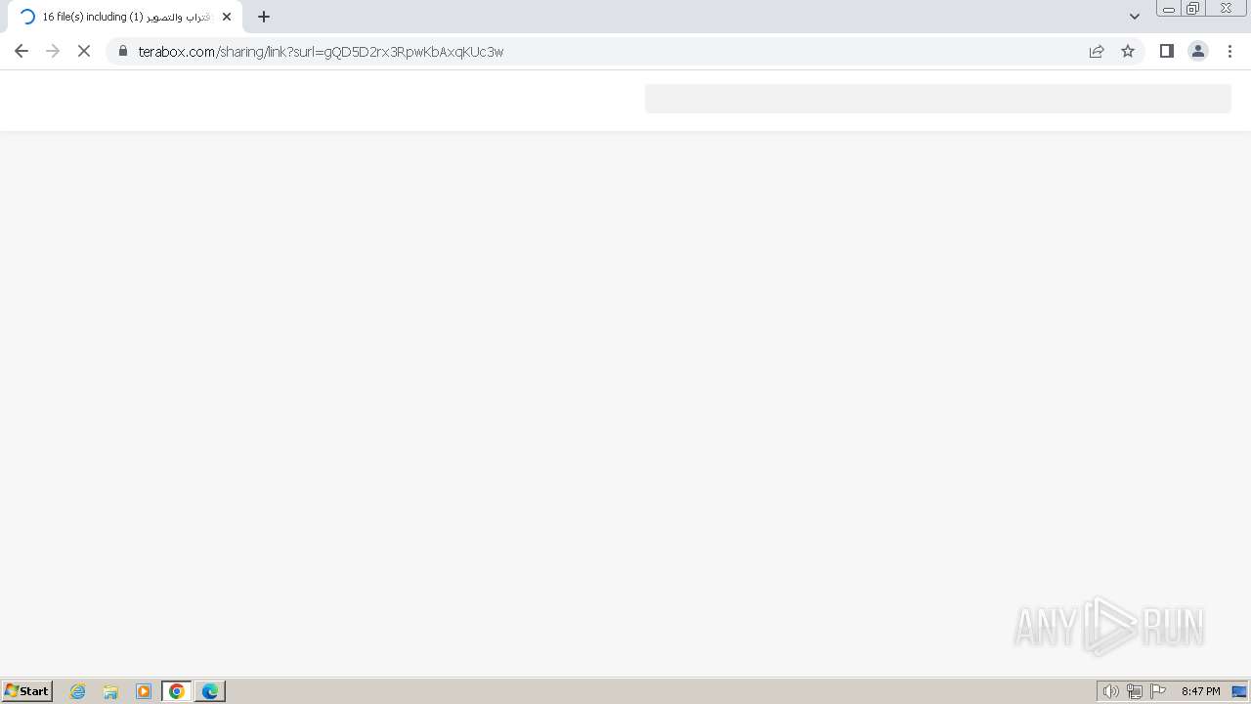The height and width of the screenshot is (704, 1251).
Task: Close the '16 file(s) including' tab
Action: (x=227, y=17)
